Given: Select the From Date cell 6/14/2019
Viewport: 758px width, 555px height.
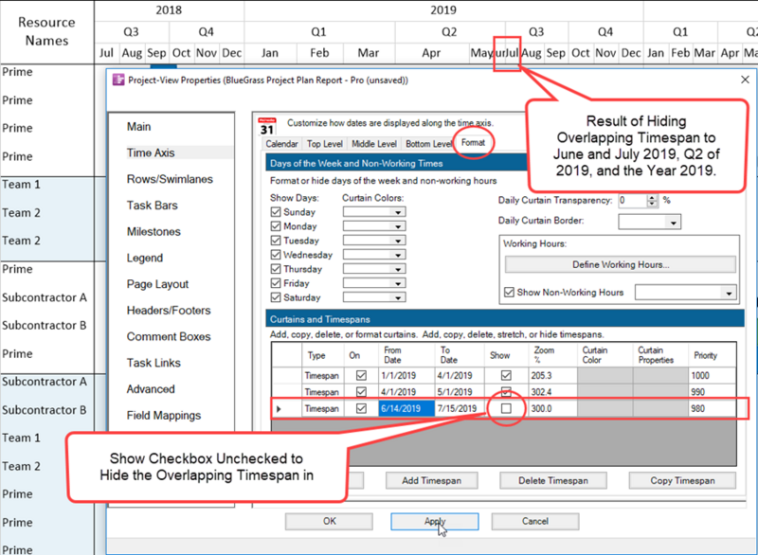Looking at the screenshot, I should tap(406, 408).
